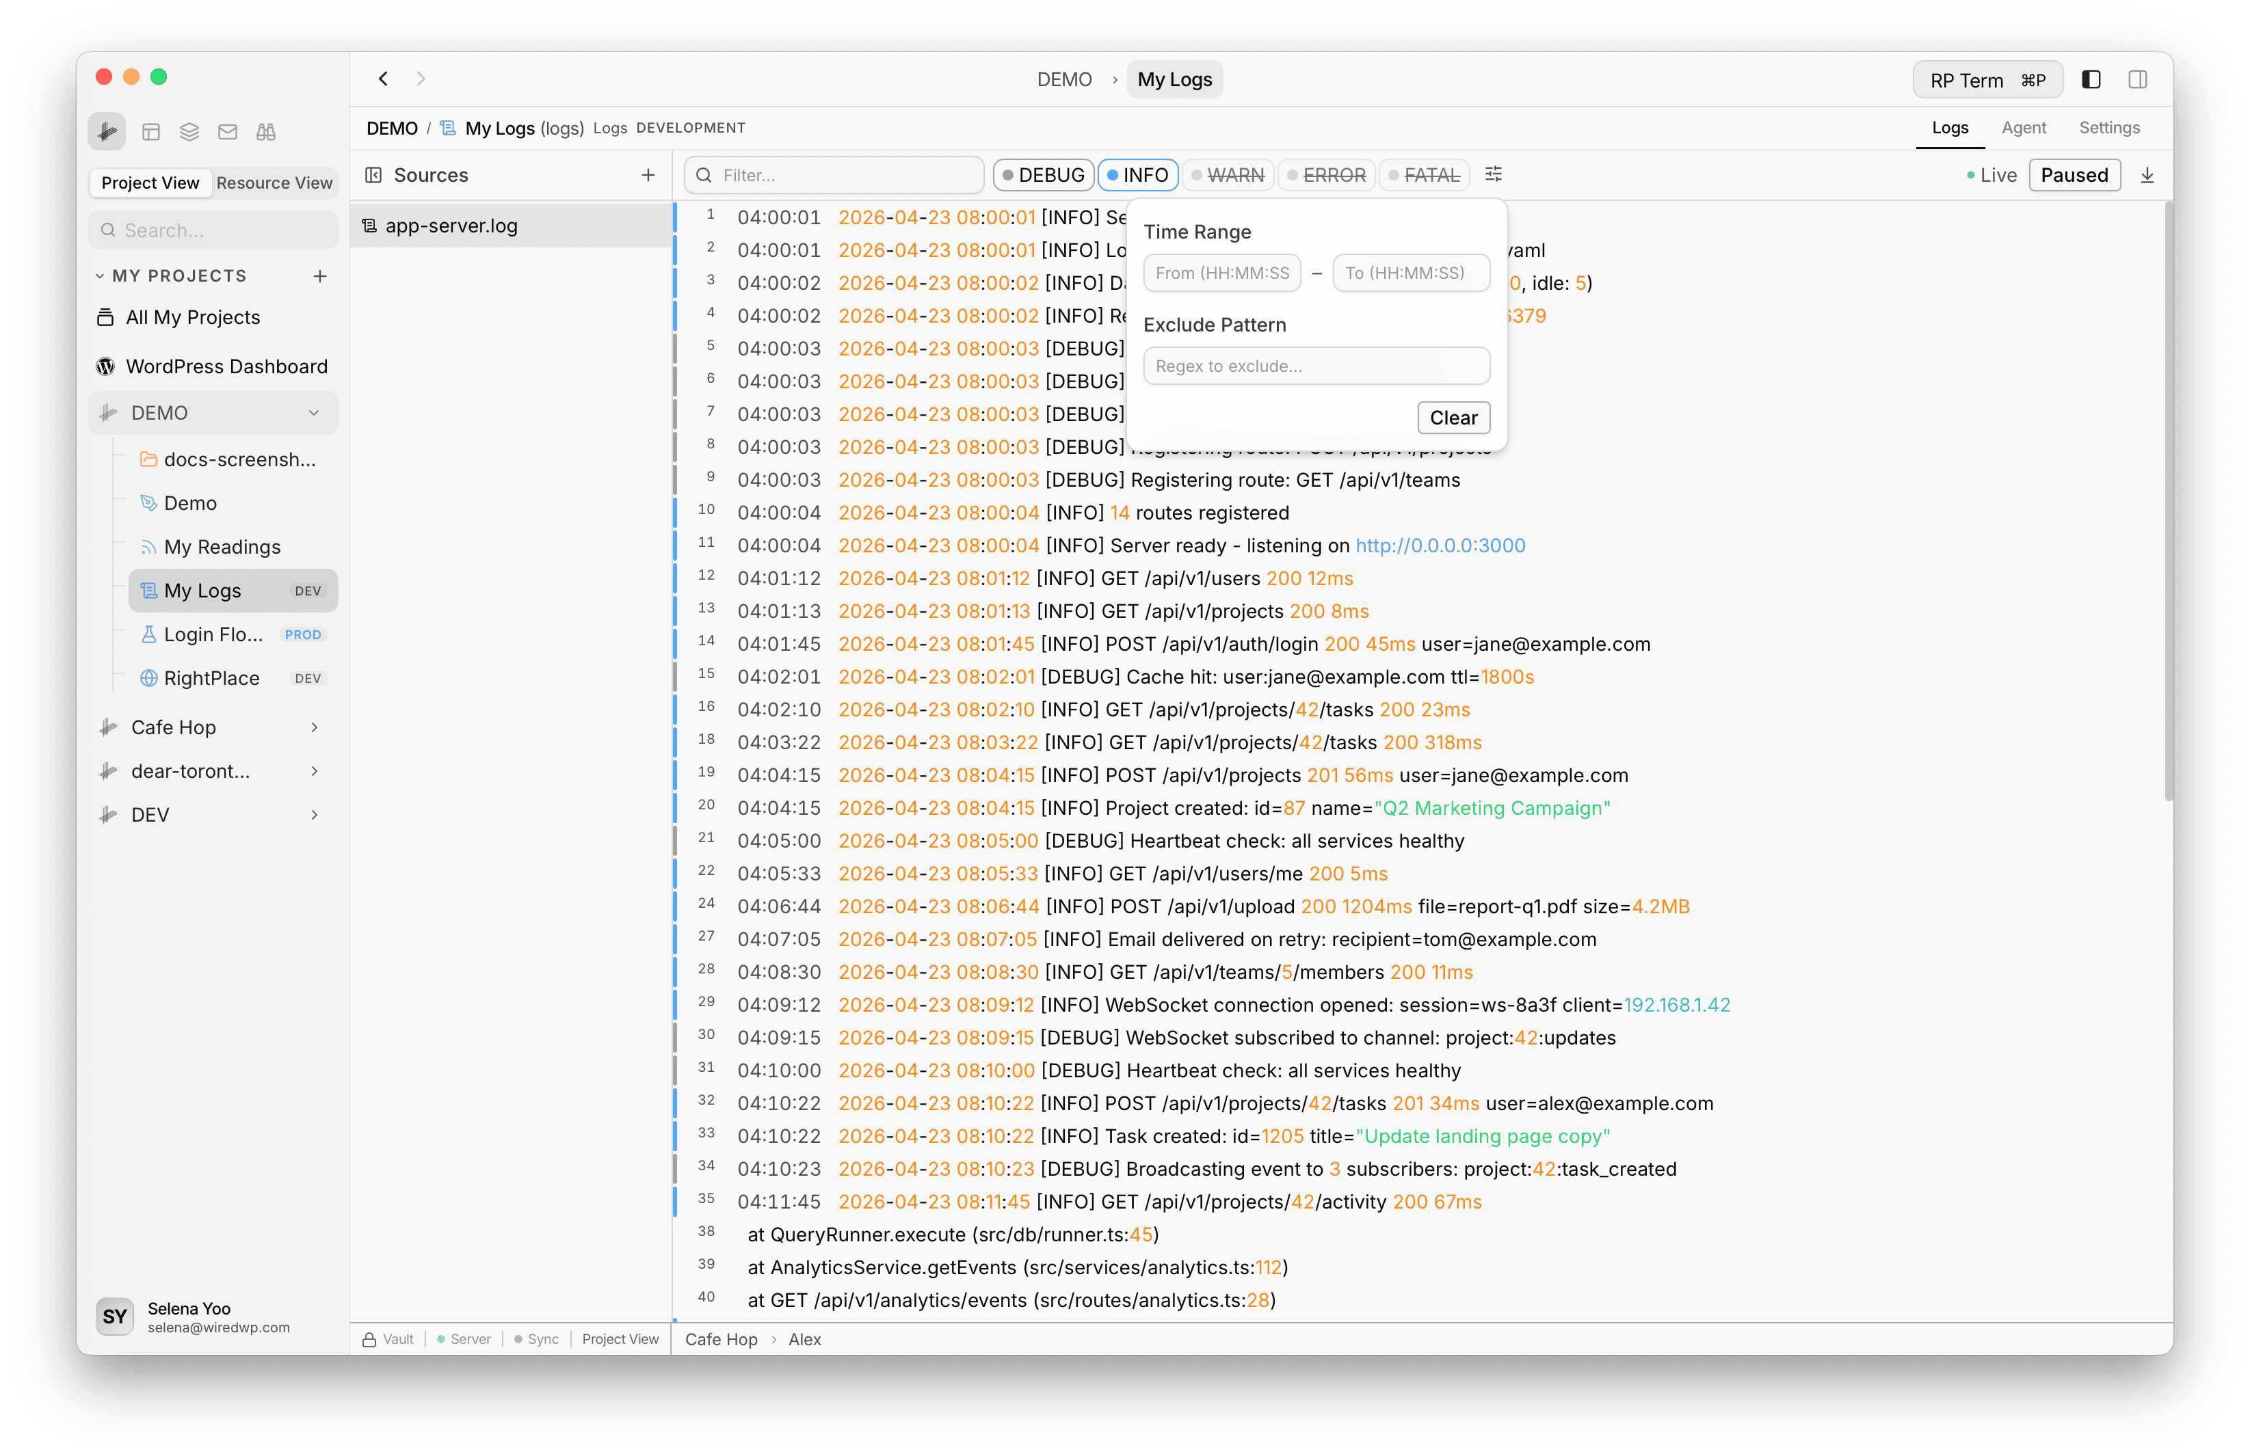Open the mail envelope icon in sidebar
Screen dimensions: 2250x1456
click(x=228, y=133)
